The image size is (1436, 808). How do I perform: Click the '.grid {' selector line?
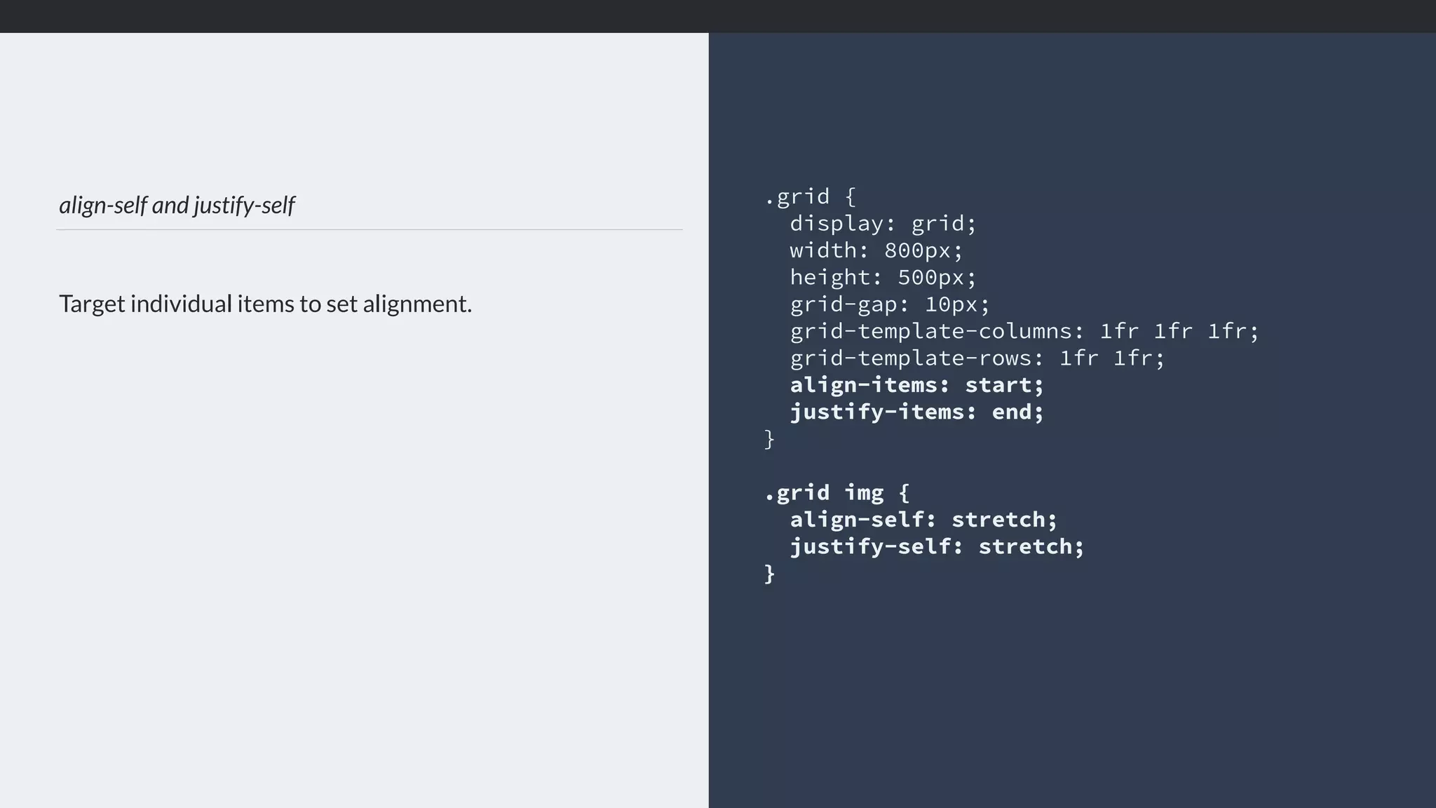[810, 196]
